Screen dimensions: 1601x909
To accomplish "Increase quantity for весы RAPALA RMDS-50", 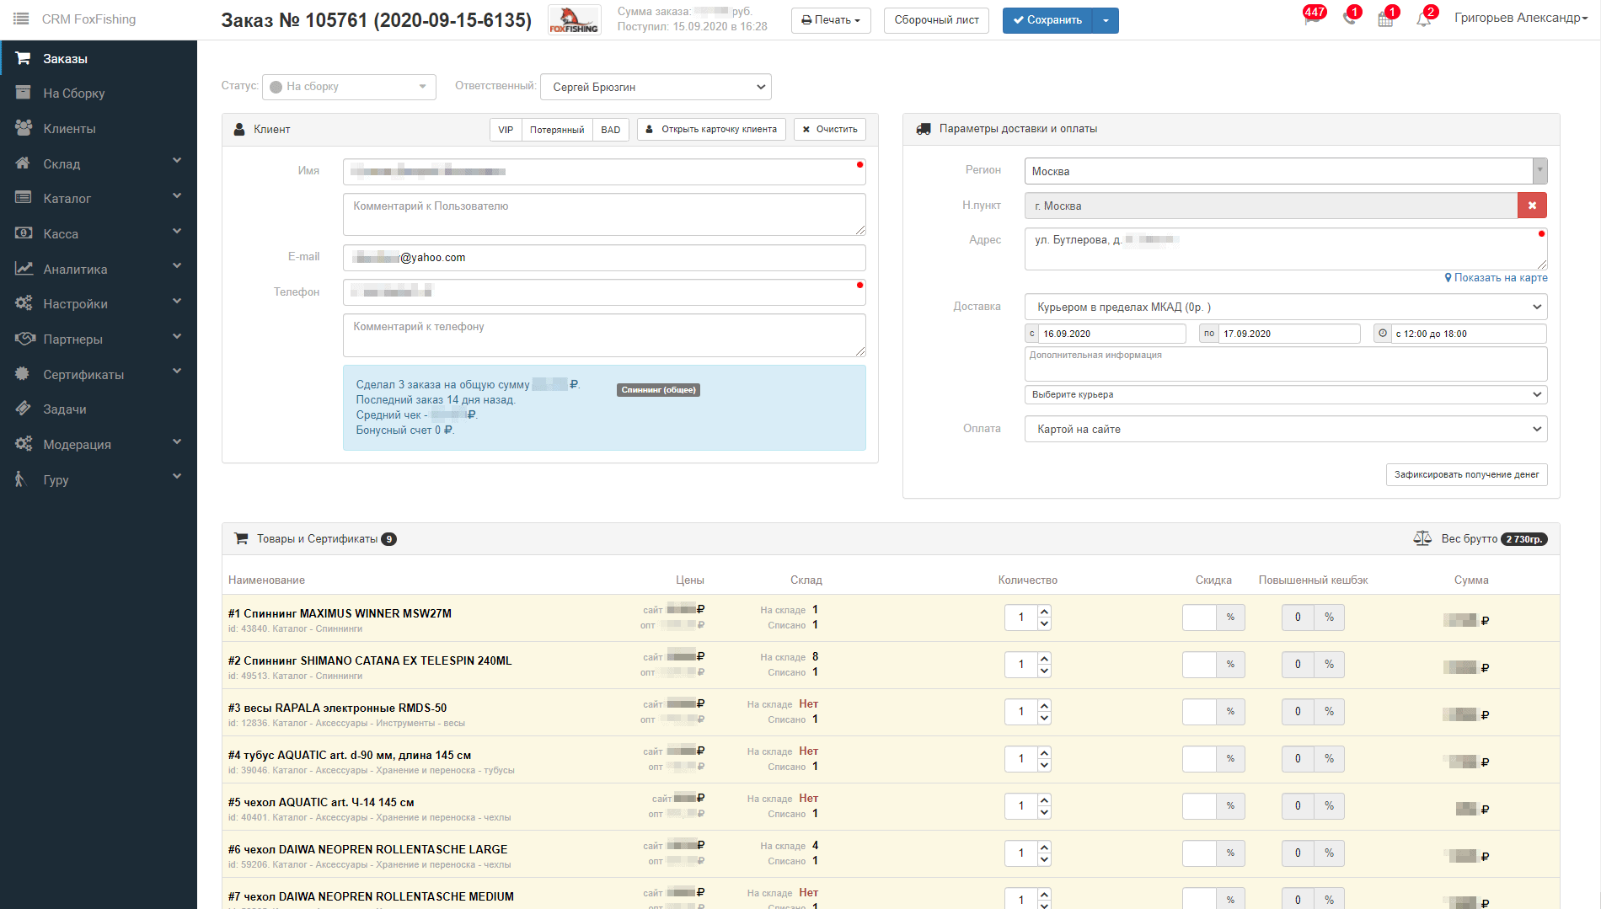I will point(1044,706).
